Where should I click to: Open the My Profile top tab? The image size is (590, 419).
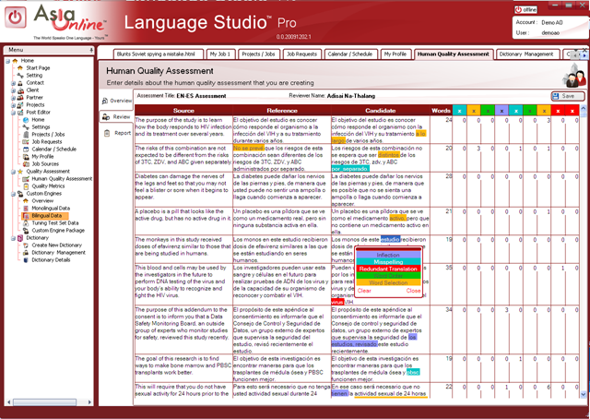[395, 54]
